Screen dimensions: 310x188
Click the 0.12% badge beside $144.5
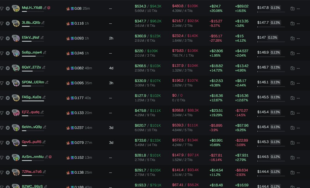pos(276,157)
